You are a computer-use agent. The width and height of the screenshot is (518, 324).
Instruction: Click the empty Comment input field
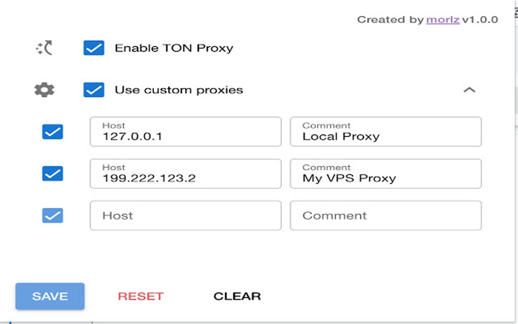tap(386, 215)
